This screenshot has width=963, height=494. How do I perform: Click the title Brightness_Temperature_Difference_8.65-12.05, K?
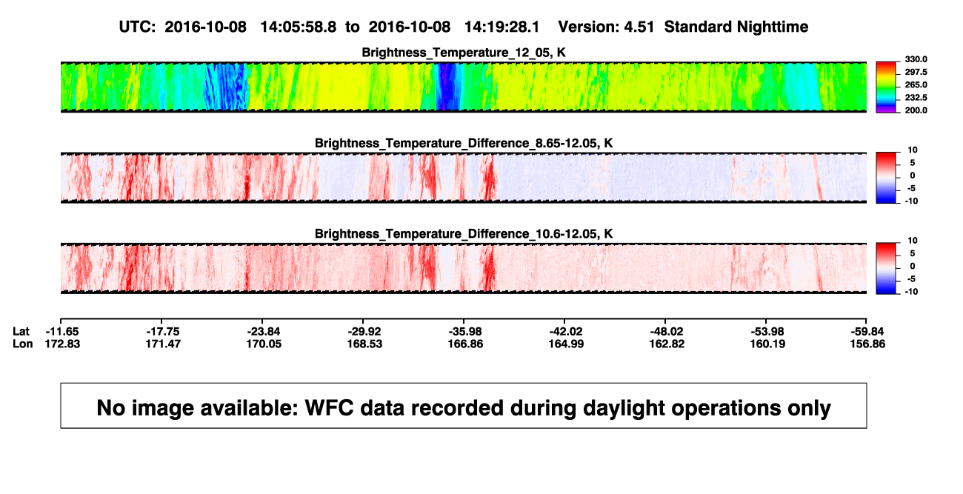(x=464, y=143)
